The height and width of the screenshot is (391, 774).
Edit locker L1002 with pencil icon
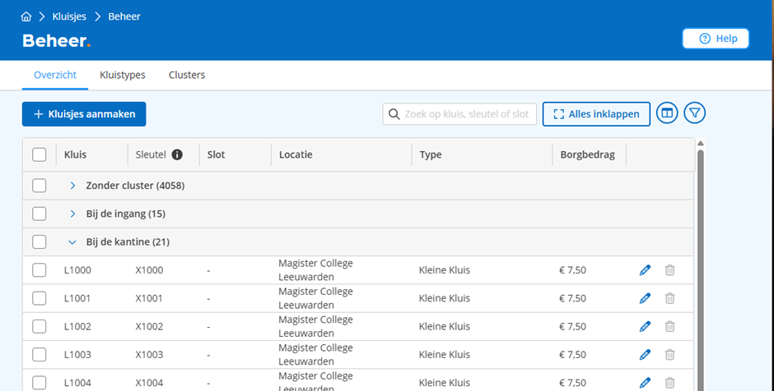pyautogui.click(x=645, y=326)
